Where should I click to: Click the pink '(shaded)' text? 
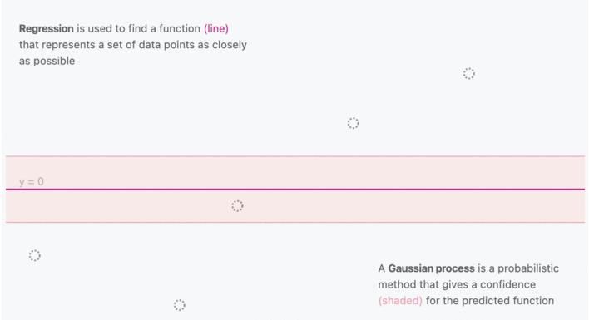click(x=400, y=301)
